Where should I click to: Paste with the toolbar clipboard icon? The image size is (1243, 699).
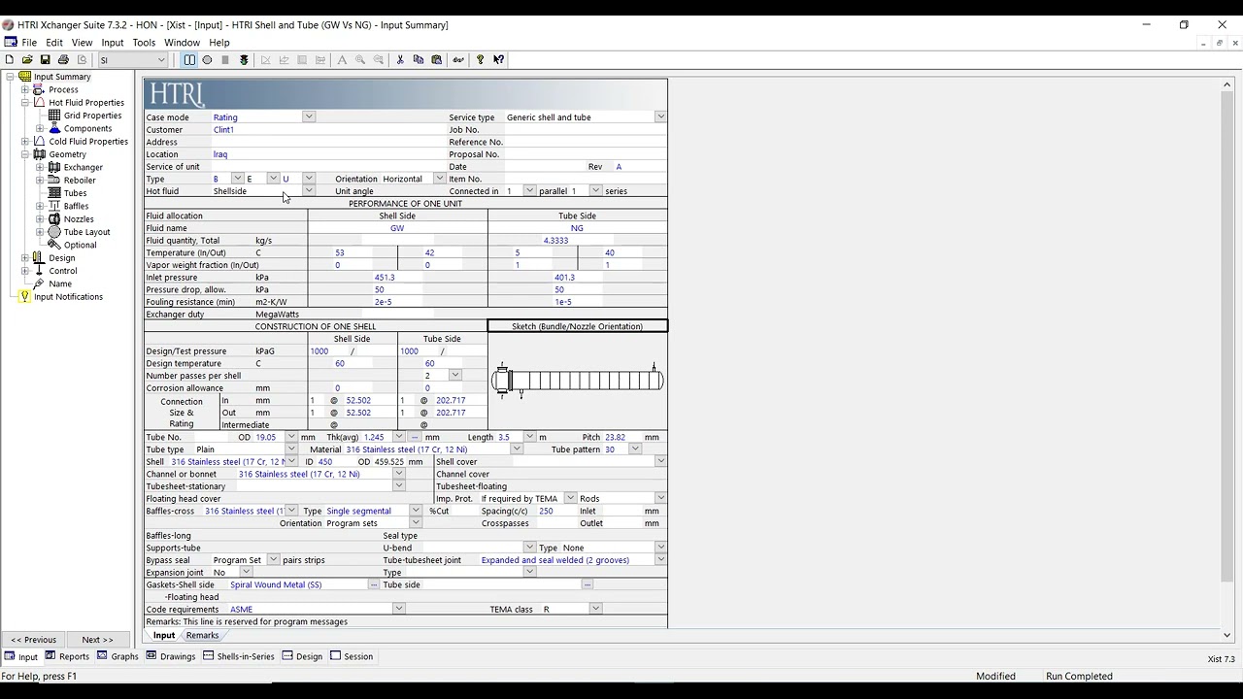(x=437, y=60)
